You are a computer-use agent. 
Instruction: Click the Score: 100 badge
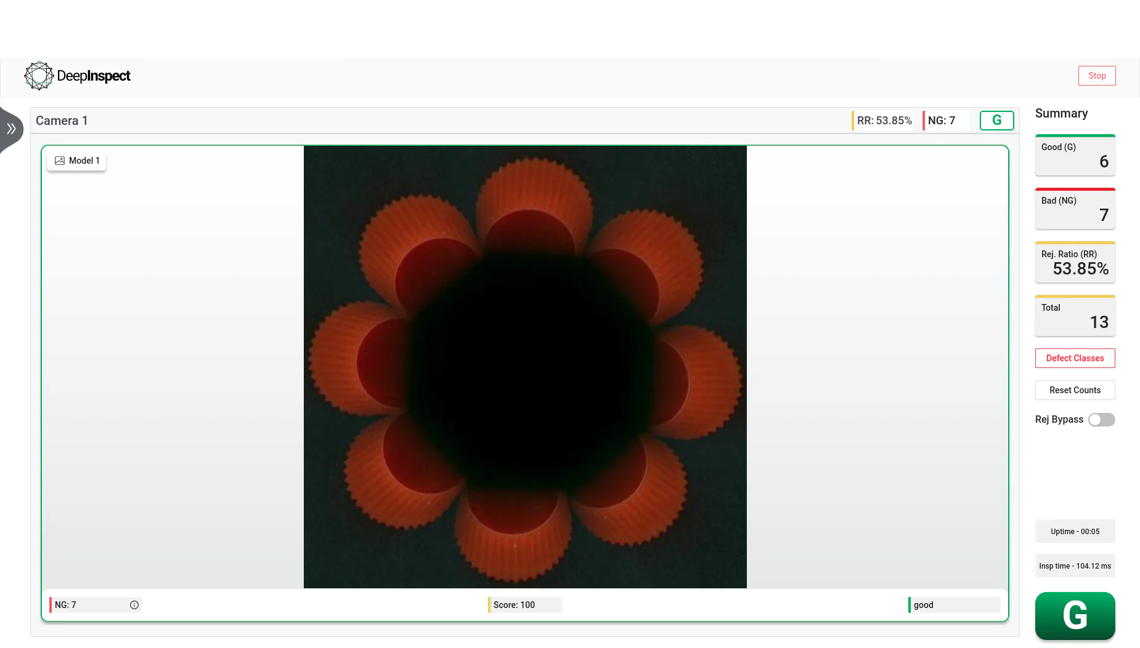(523, 605)
